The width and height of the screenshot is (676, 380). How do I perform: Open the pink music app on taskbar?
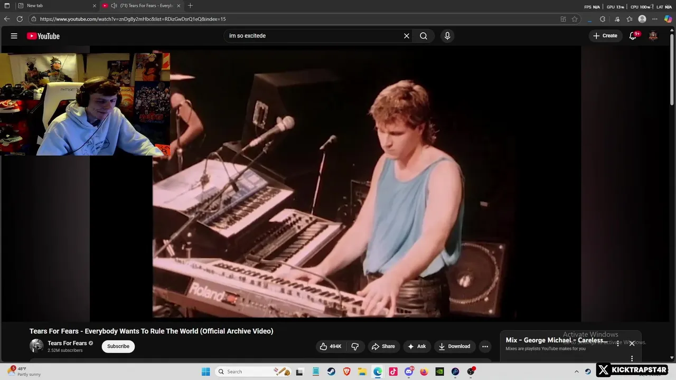tap(393, 372)
